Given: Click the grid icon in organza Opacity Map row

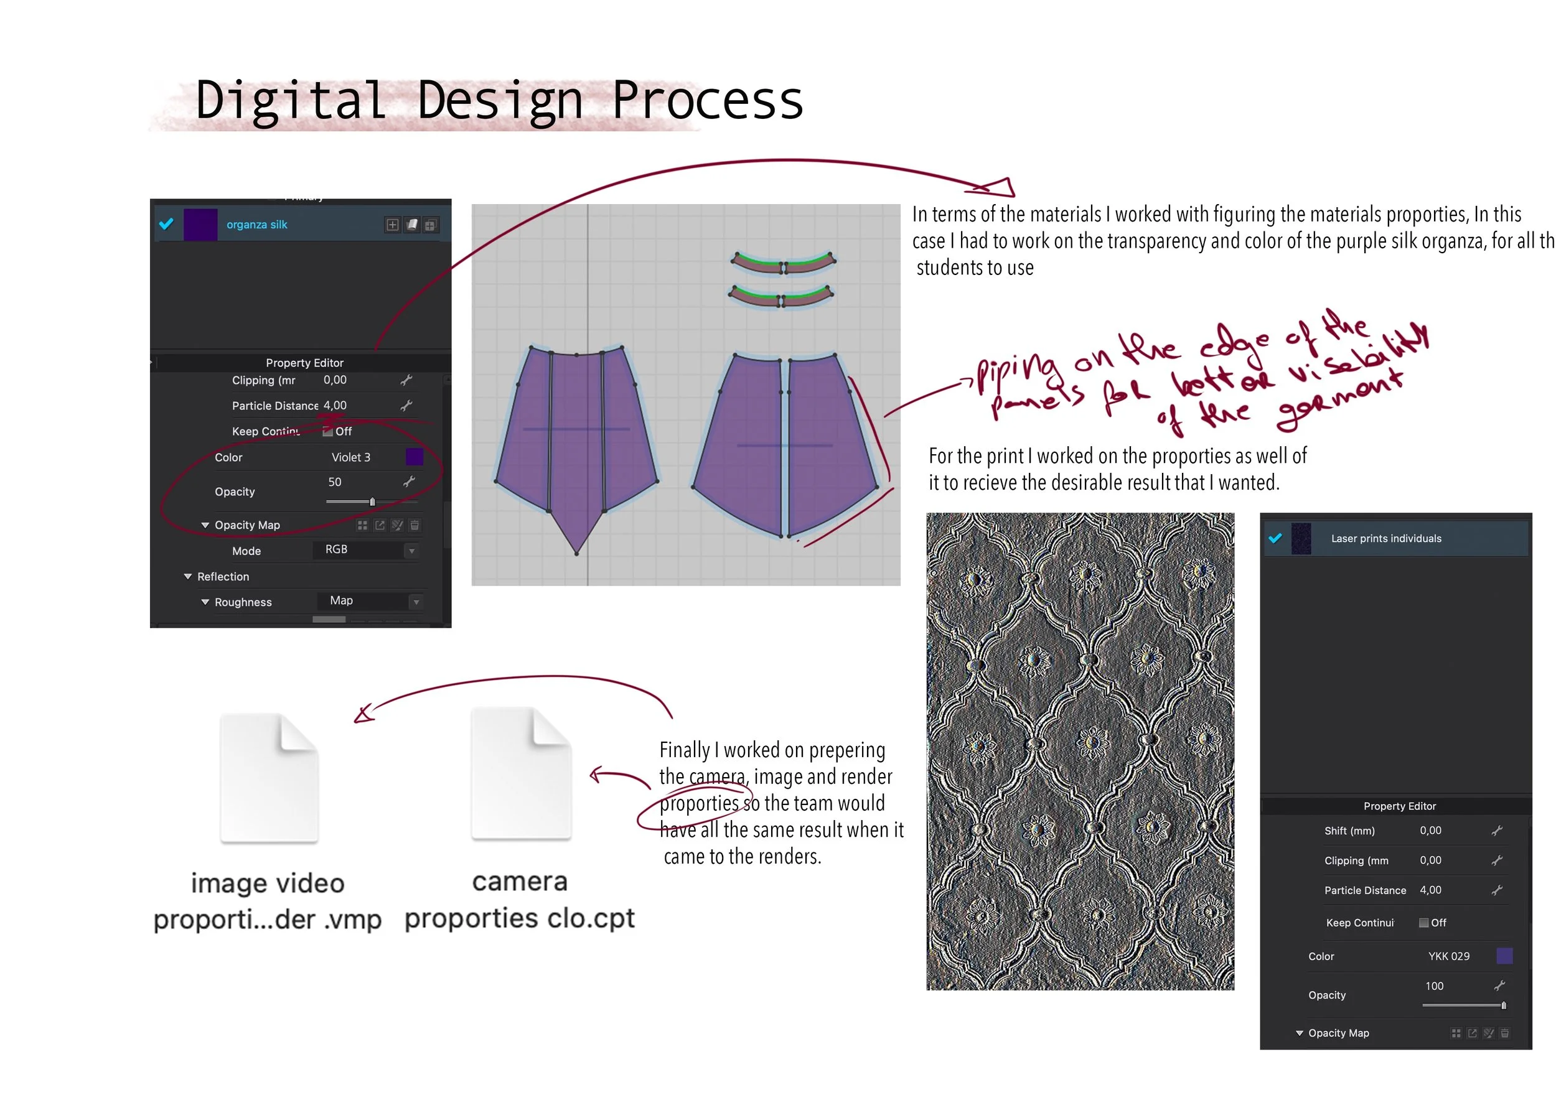Looking at the screenshot, I should click(363, 526).
